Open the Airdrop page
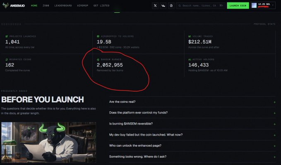Image resolution: width=281 pixels, height=165 pixels. (83, 5)
